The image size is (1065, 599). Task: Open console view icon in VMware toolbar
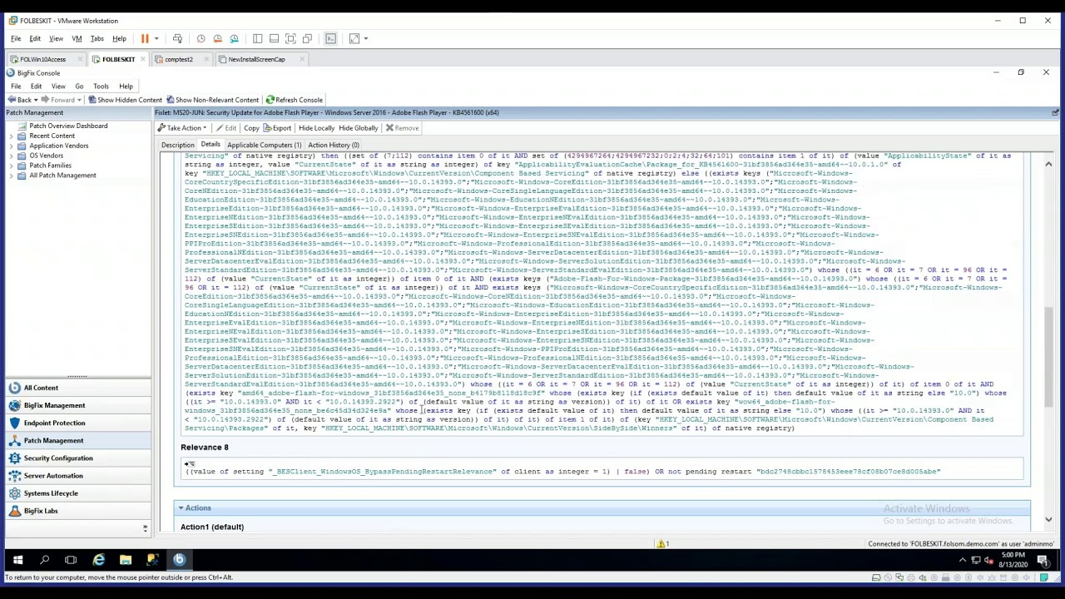(330, 38)
